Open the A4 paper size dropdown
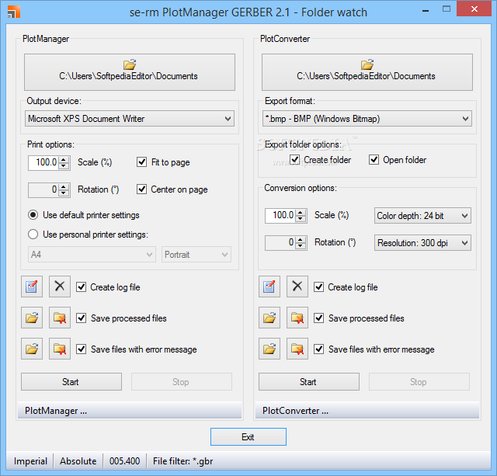This screenshot has width=497, height=476. tap(92, 254)
